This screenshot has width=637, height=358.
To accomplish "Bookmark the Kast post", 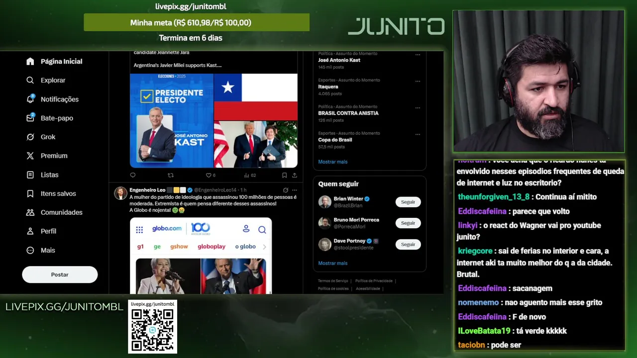I will click(284, 175).
